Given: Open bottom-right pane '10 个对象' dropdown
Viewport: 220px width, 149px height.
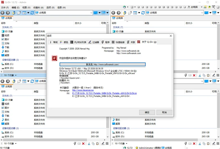Looking at the screenshot, I should [127, 144].
